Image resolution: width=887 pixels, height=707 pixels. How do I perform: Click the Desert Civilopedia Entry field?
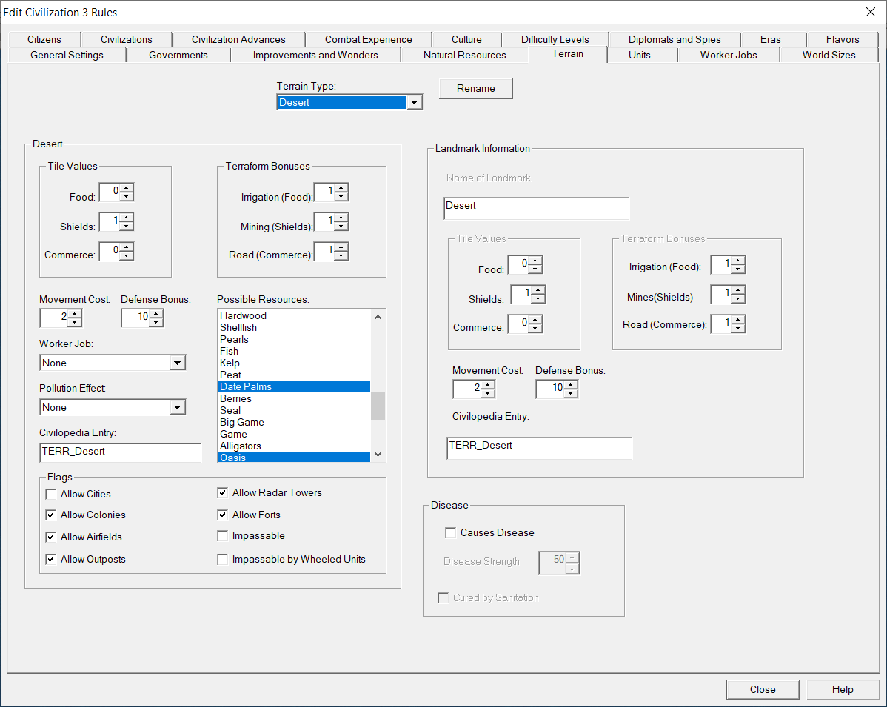[x=120, y=452]
